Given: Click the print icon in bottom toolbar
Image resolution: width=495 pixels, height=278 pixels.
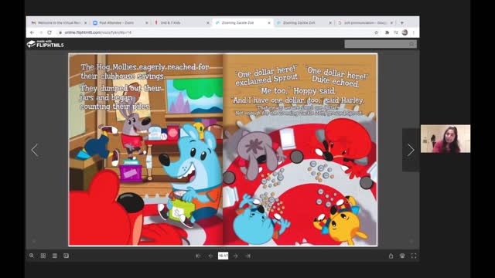Looking at the screenshot, I should pyautogui.click(x=402, y=256).
